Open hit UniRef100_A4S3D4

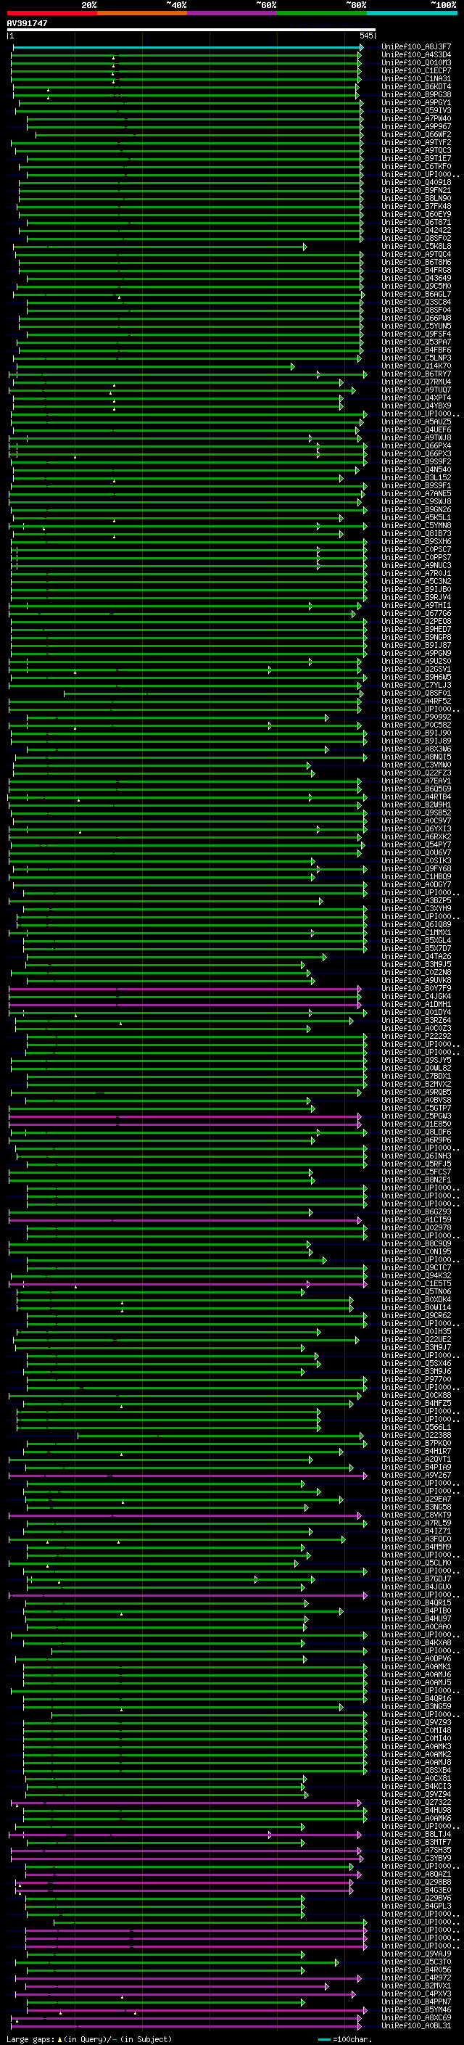pos(415,55)
